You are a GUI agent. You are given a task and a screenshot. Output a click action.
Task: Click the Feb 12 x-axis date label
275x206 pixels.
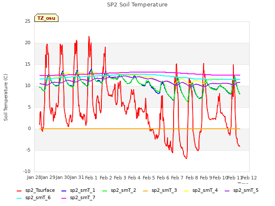click(x=249, y=178)
